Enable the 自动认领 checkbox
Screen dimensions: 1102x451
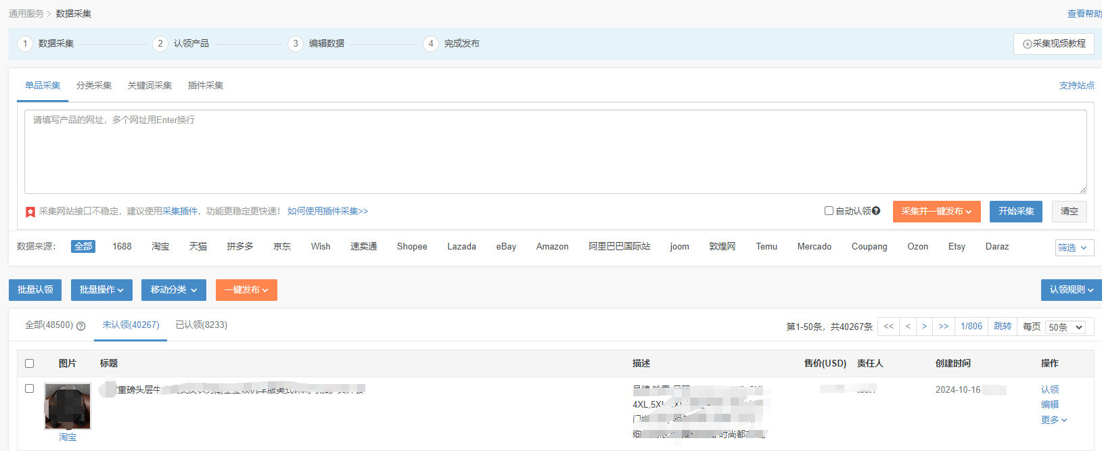829,211
